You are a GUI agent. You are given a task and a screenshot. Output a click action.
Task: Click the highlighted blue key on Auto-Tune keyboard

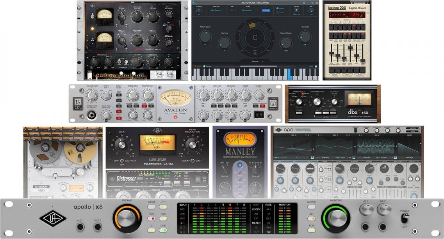[x=289, y=74]
